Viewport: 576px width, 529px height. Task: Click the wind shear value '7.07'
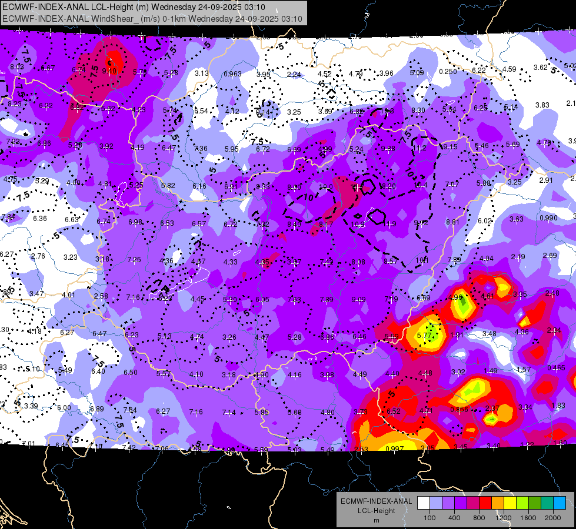point(452,185)
